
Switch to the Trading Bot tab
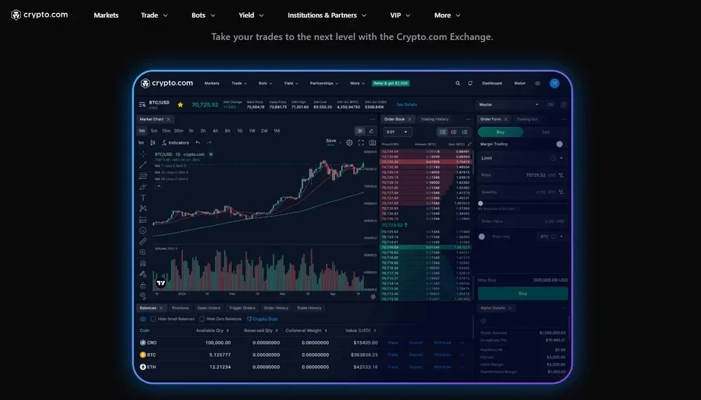pyautogui.click(x=527, y=119)
